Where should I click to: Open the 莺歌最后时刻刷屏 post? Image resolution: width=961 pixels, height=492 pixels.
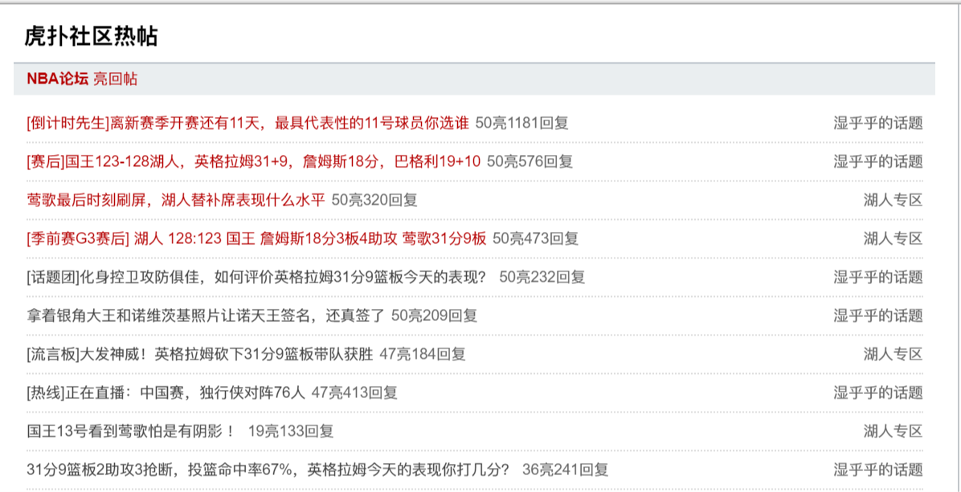(176, 200)
